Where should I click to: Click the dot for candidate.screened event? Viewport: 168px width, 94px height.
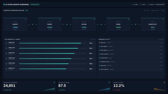click(100, 62)
